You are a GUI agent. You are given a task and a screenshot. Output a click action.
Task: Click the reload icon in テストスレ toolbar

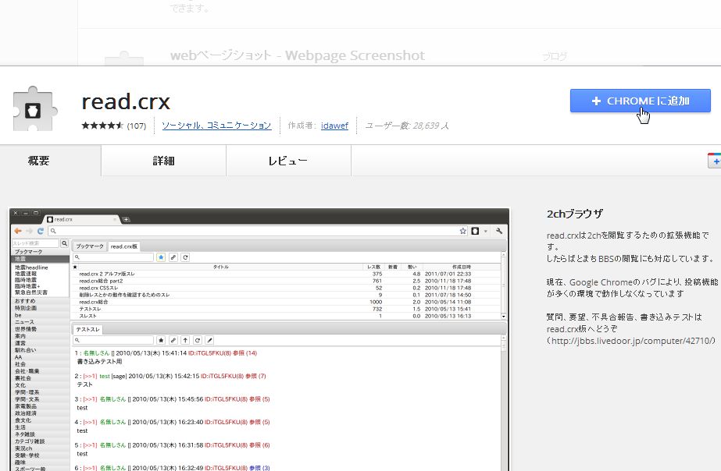(x=198, y=340)
